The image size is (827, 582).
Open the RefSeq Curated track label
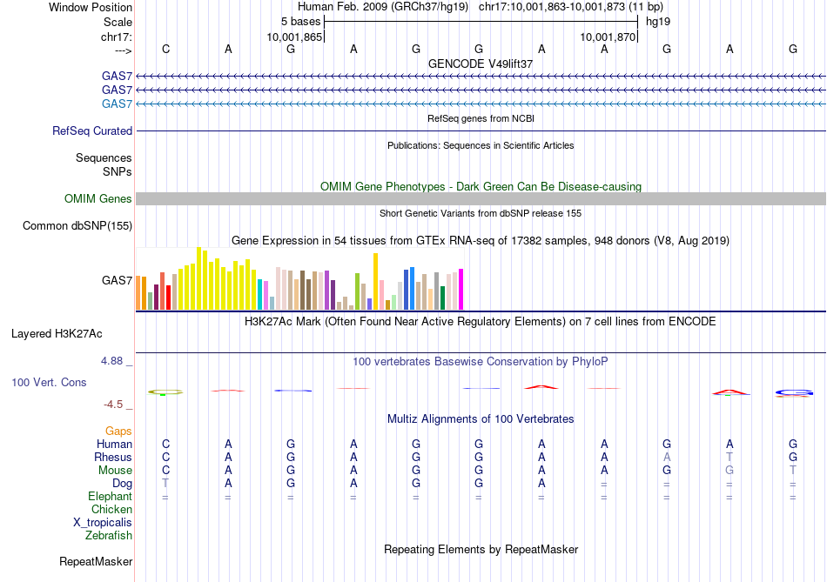(x=91, y=130)
